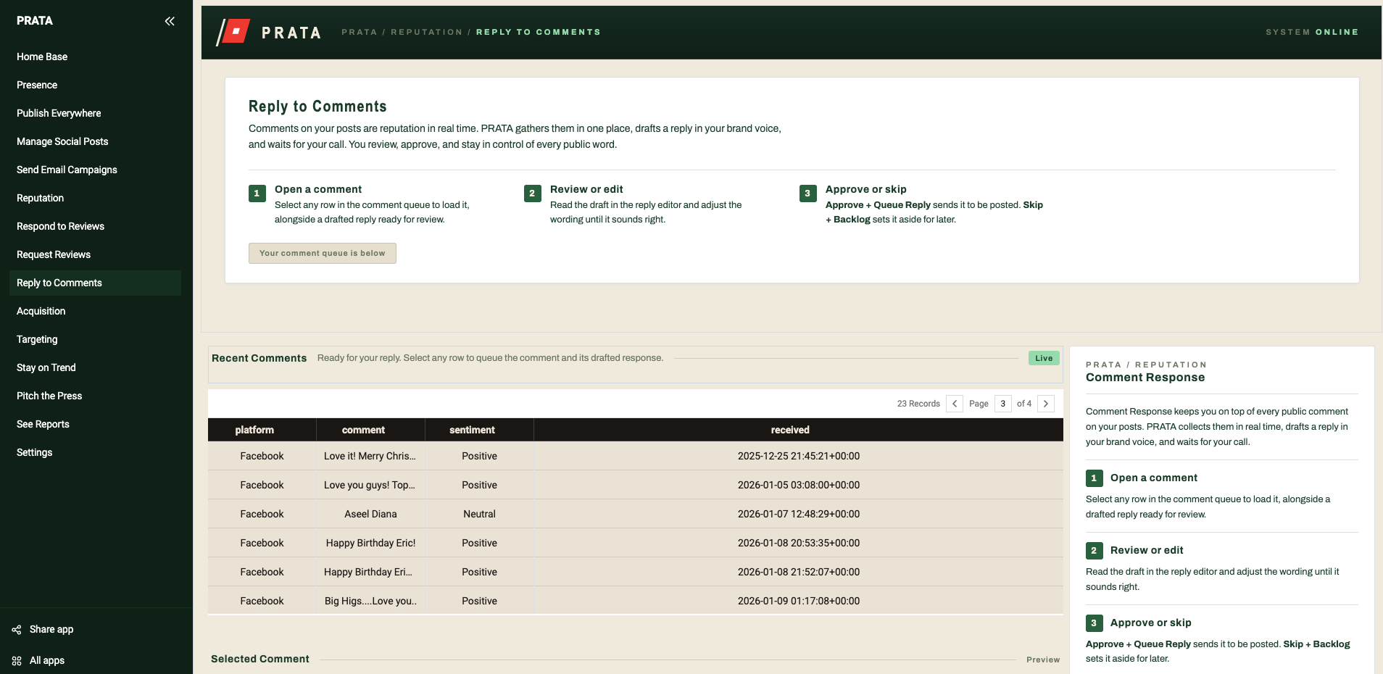
Task: Click the Live status badge
Action: pos(1044,358)
